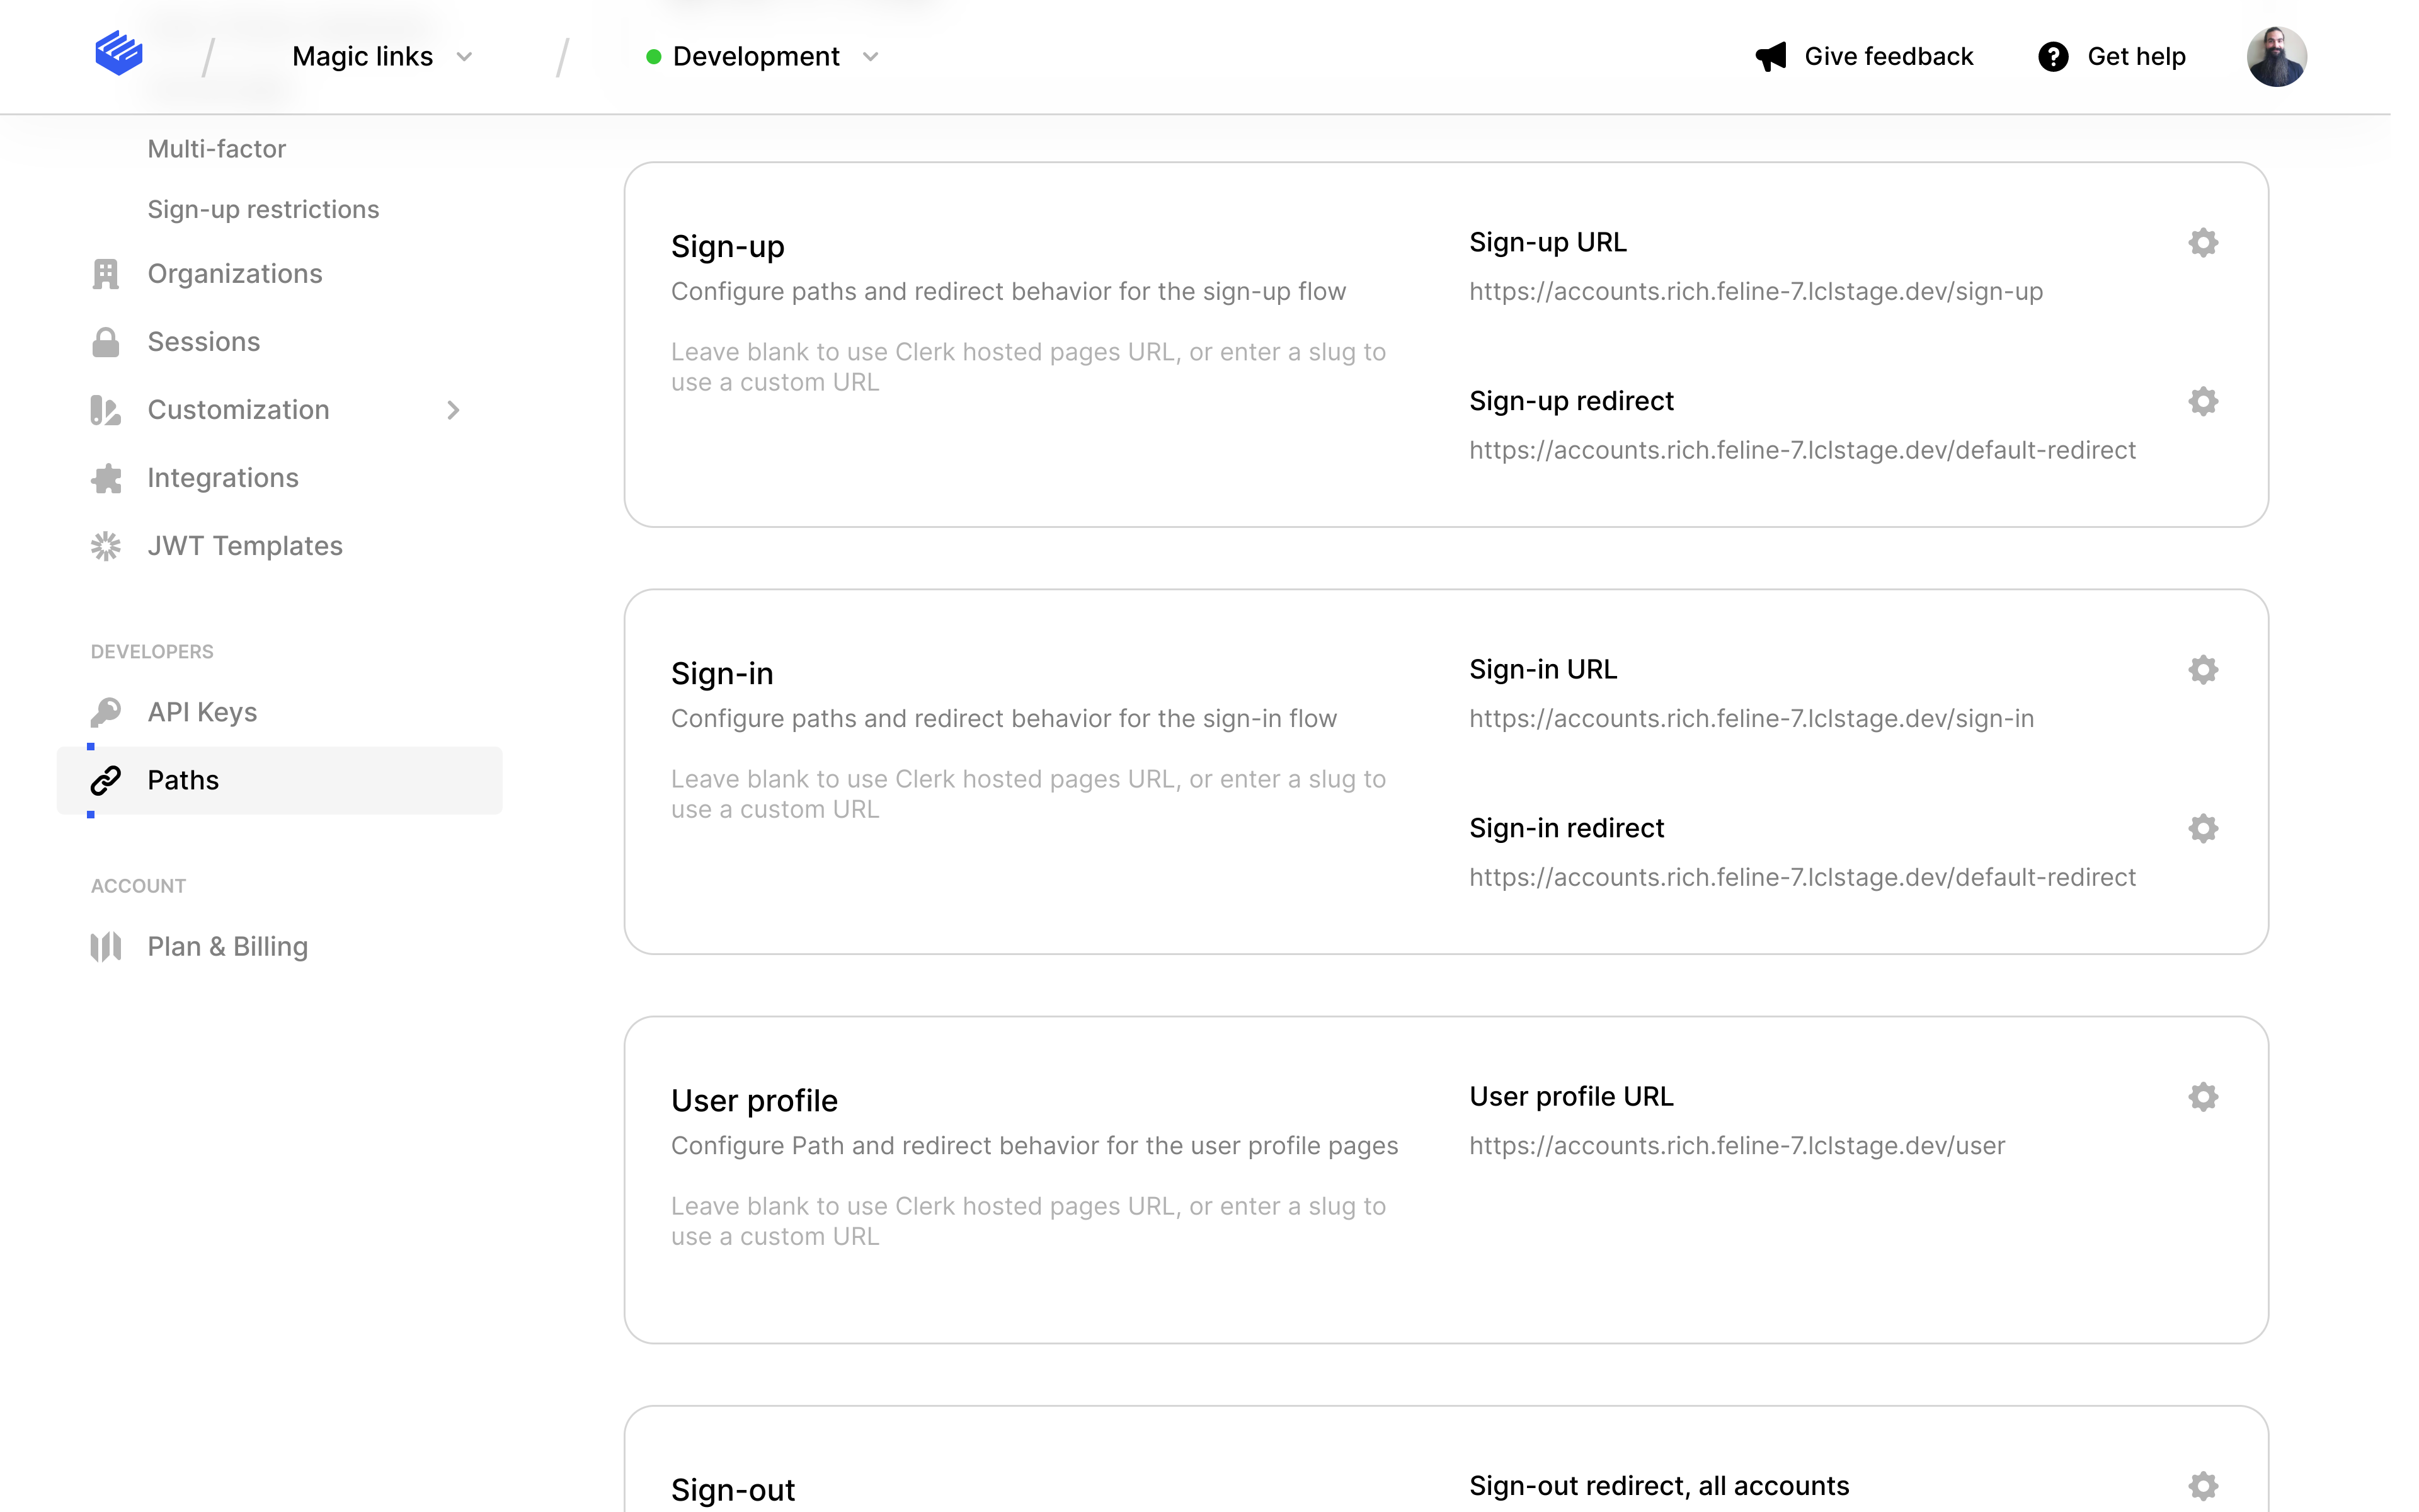
Task: Click the Customization palette icon
Action: pos(106,410)
